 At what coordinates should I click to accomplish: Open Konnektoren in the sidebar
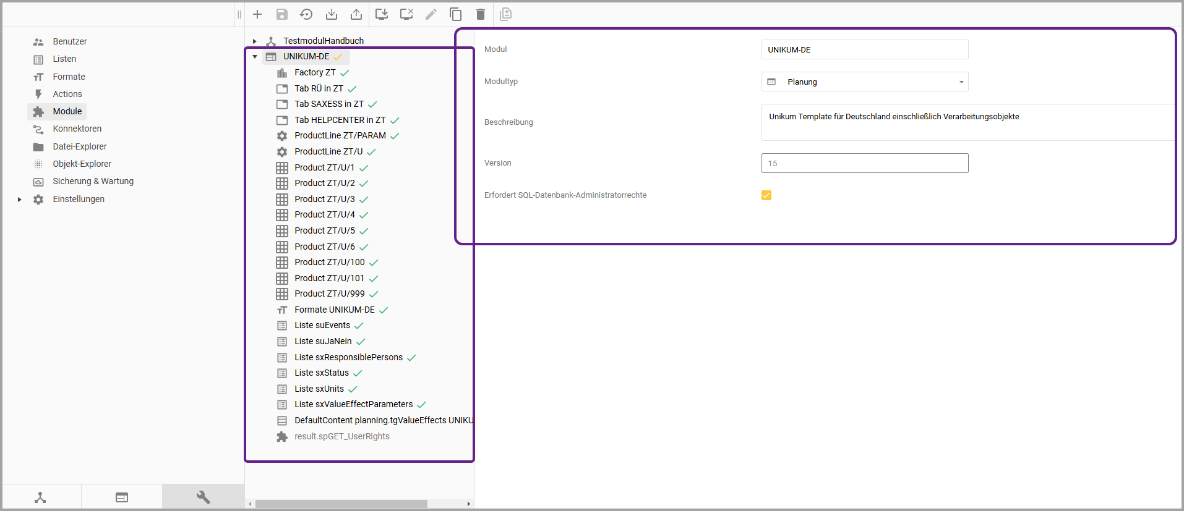click(x=77, y=129)
